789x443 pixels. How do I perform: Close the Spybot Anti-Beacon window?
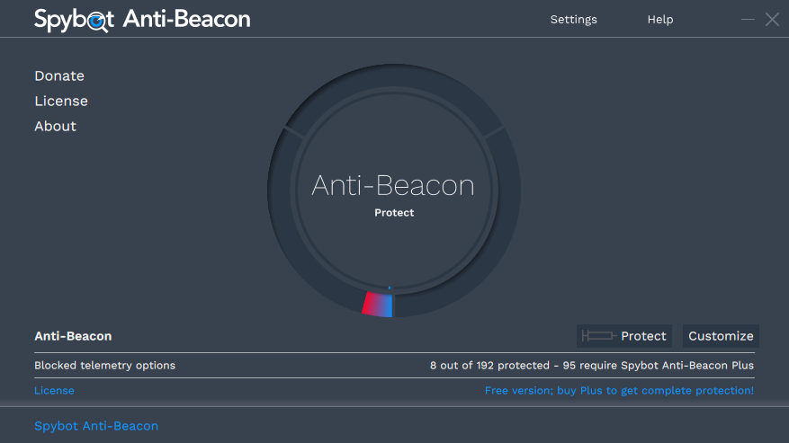(772, 20)
